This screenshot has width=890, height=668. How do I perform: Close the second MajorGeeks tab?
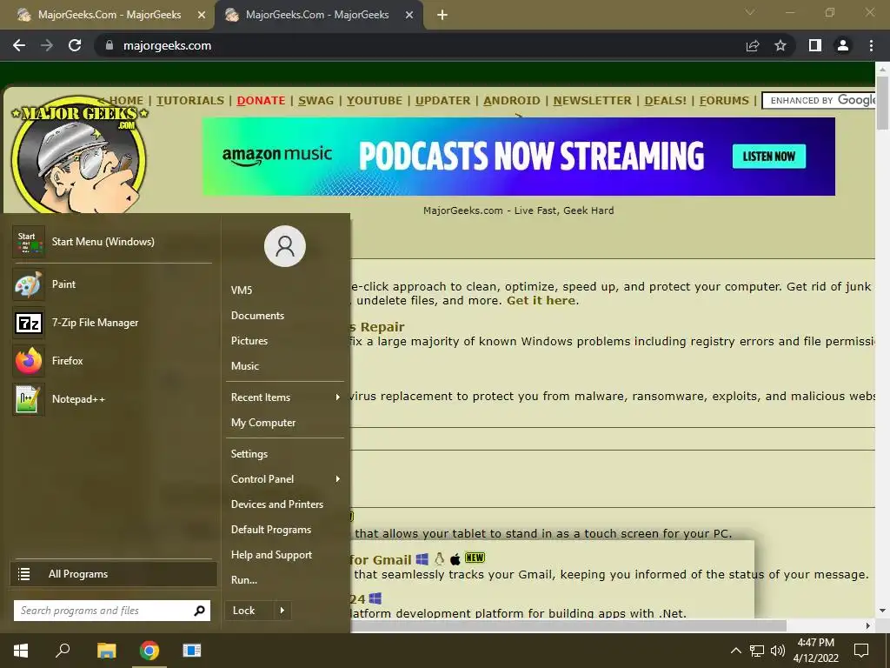(x=409, y=16)
